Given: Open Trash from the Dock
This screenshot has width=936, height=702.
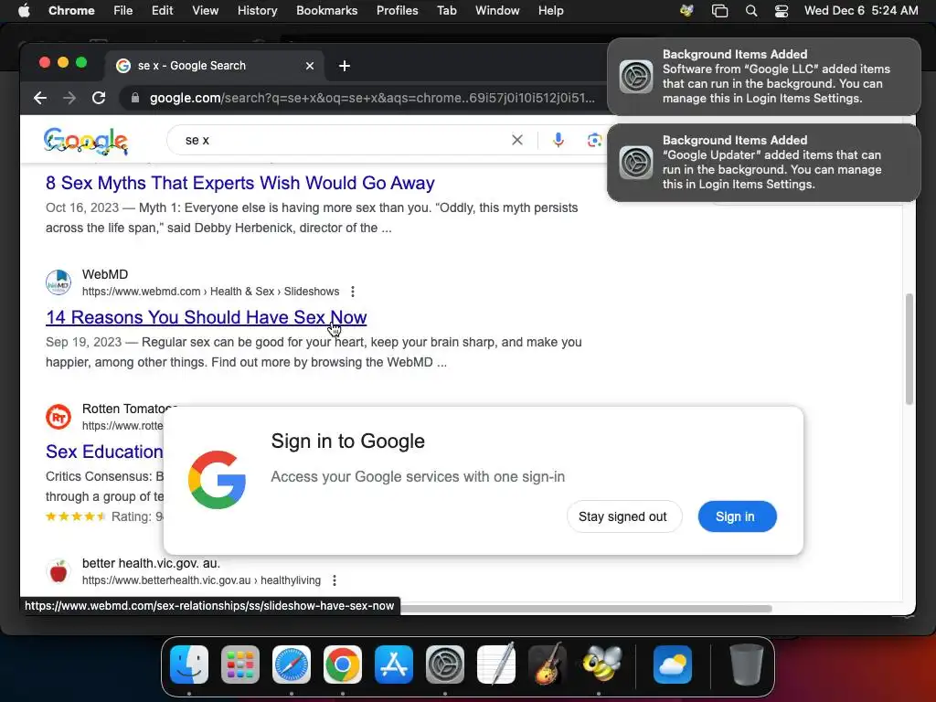Looking at the screenshot, I should click(746, 665).
